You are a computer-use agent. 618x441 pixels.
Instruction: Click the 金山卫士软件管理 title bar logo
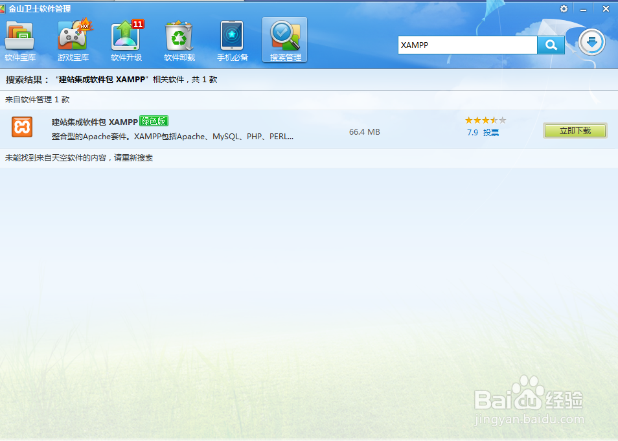(x=3, y=8)
